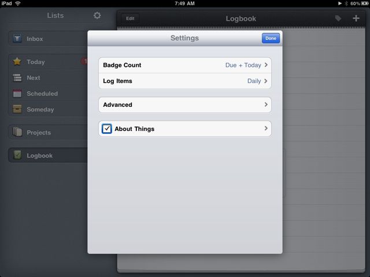The image size is (370, 277).
Task: Click the tag filter icon in Logbook
Action: (338, 18)
